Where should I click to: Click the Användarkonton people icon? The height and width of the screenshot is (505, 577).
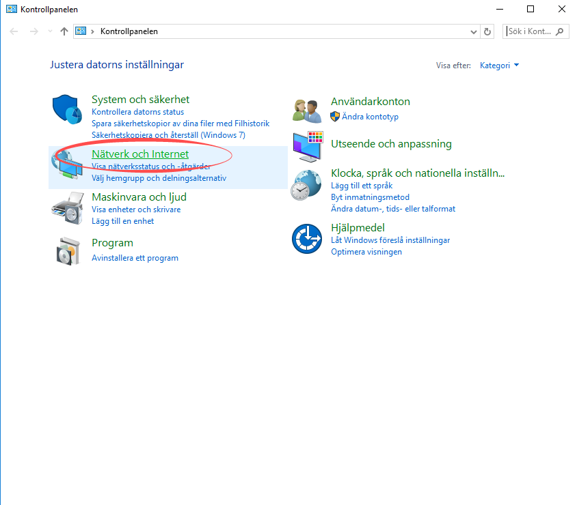307,111
